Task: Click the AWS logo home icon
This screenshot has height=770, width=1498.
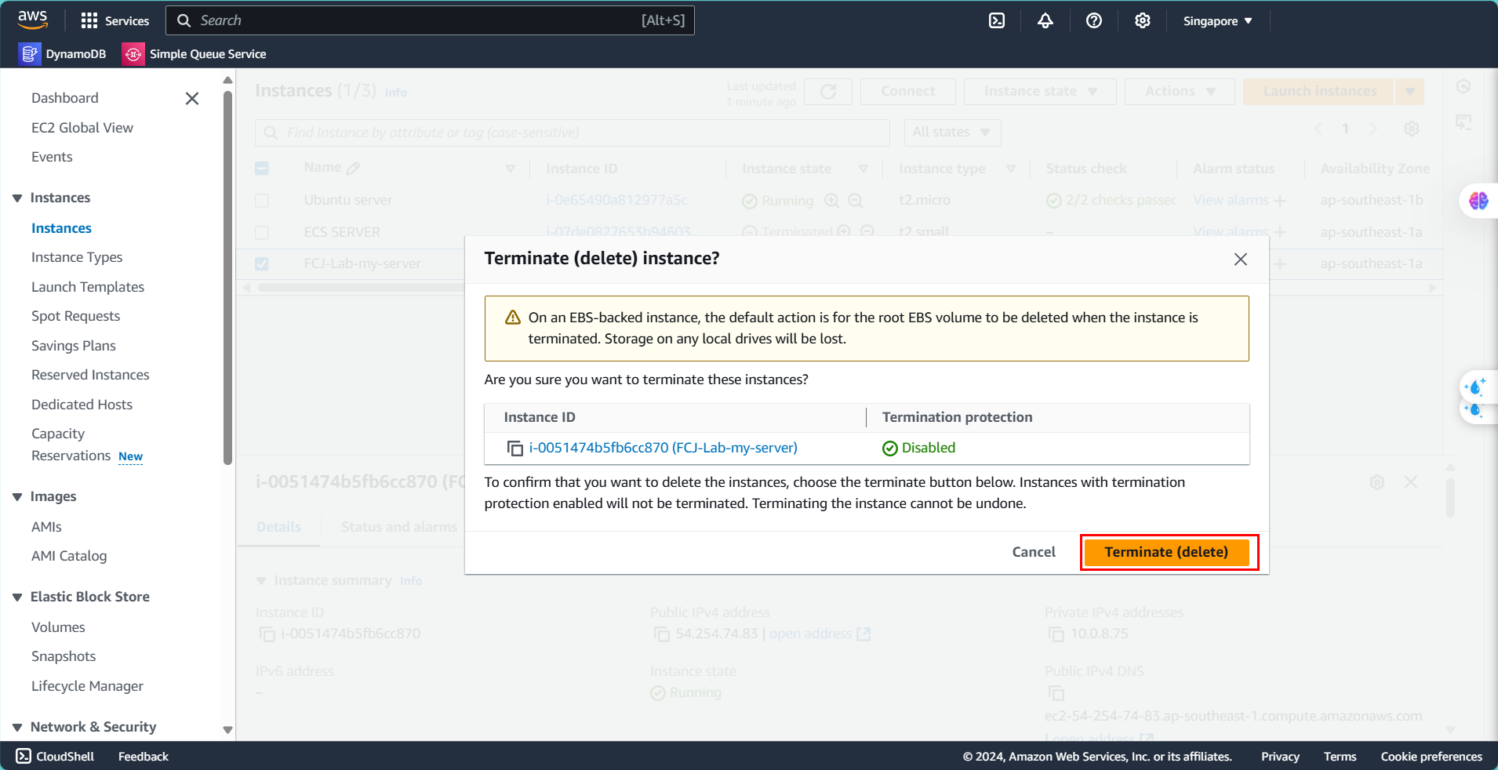Action: (x=32, y=20)
